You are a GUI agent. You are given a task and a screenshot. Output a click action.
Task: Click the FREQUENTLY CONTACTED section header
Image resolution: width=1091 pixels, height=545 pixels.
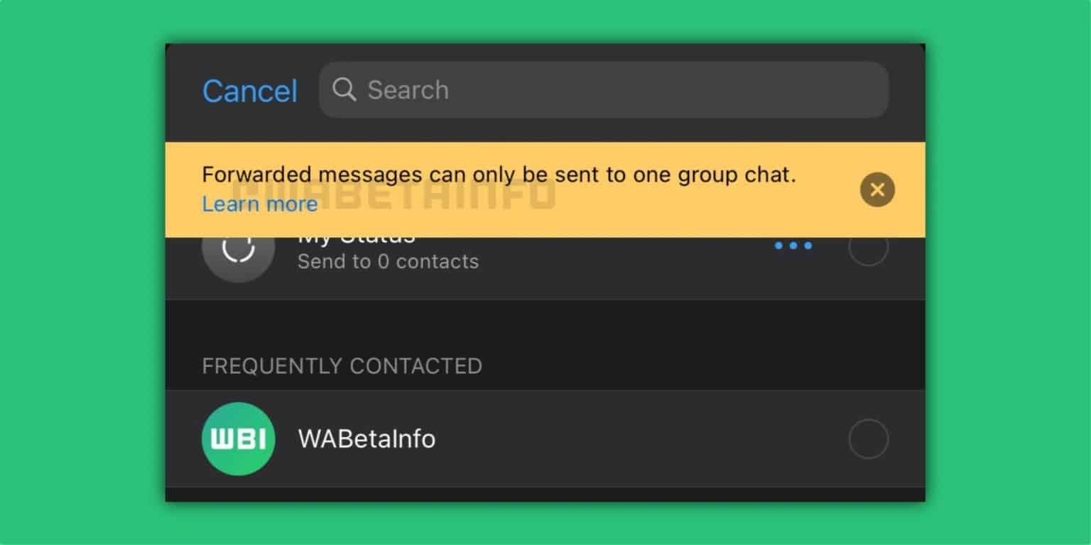(x=342, y=366)
